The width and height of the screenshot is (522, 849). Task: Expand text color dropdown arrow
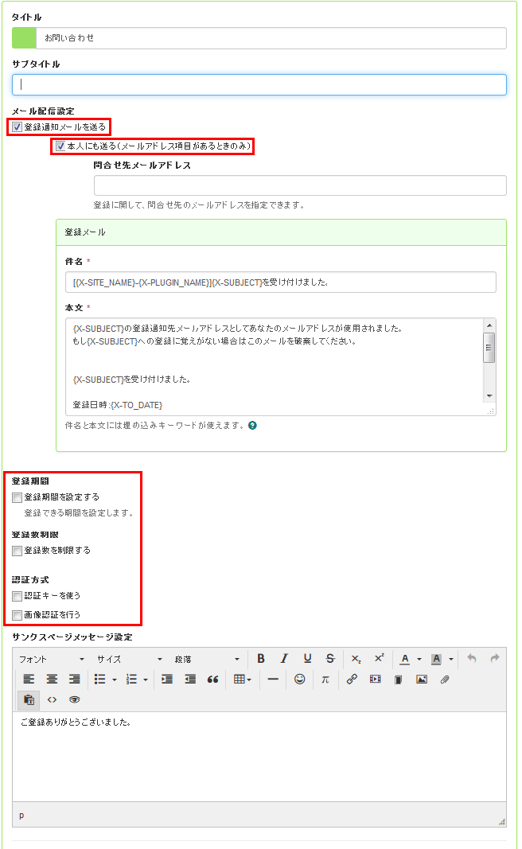[x=419, y=659]
